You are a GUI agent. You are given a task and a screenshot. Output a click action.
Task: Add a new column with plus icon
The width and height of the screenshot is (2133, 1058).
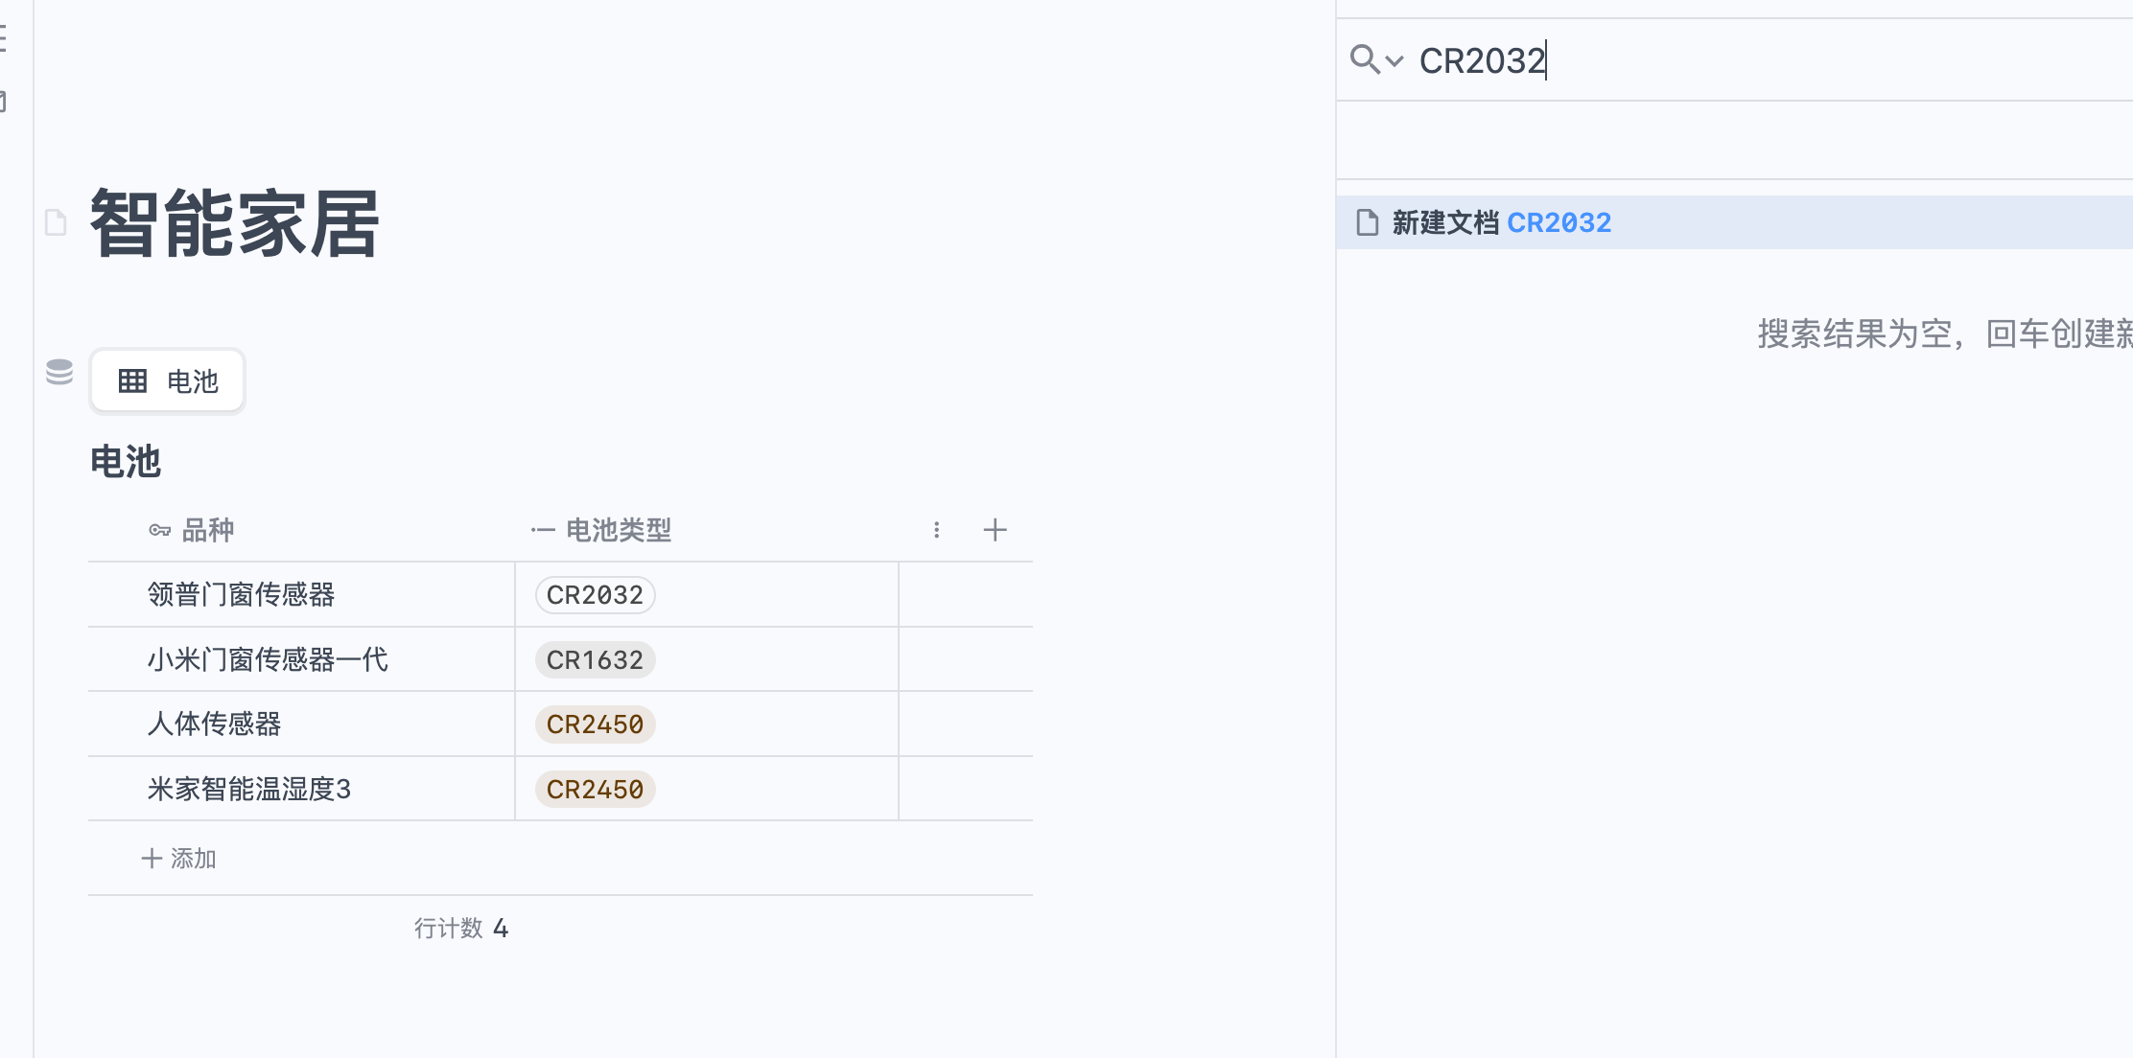[995, 530]
